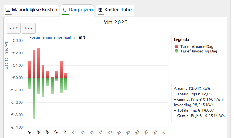Viewport: 234px width, 138px height.
Task: Select the green bar for day 8
Action: click(61, 85)
